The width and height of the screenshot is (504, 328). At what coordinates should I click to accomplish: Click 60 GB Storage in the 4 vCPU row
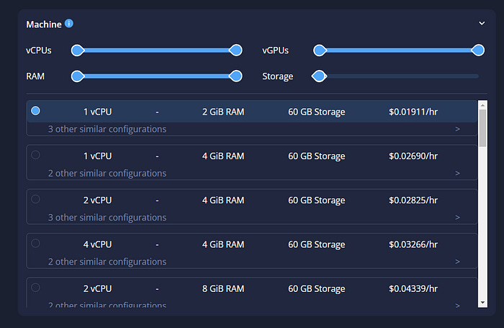click(317, 244)
